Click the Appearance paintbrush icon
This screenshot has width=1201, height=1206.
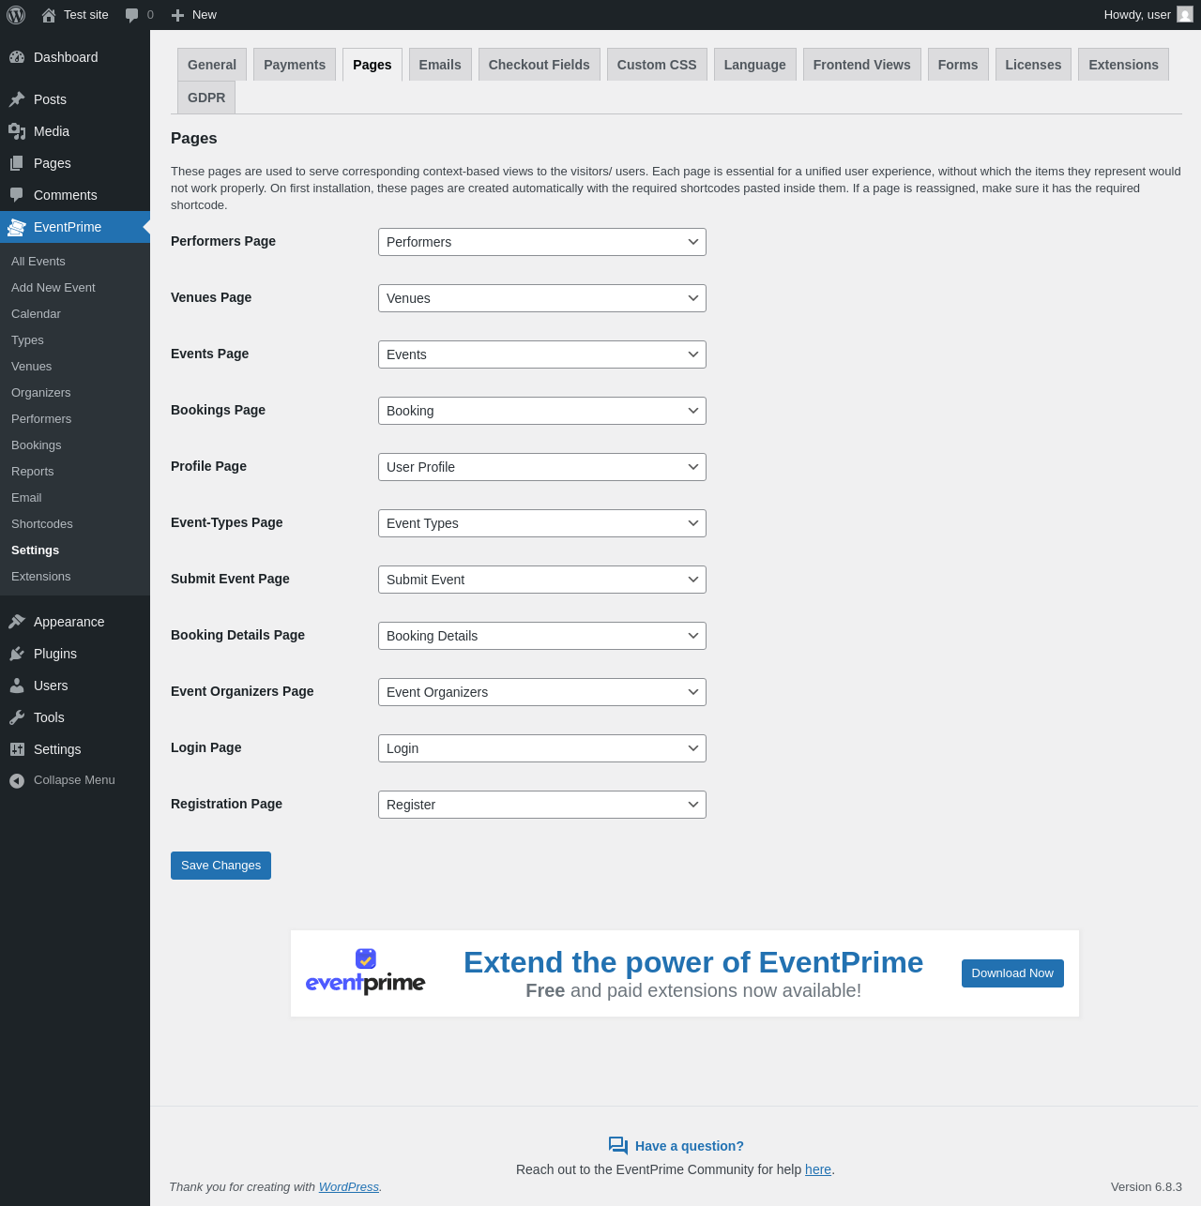tap(17, 622)
